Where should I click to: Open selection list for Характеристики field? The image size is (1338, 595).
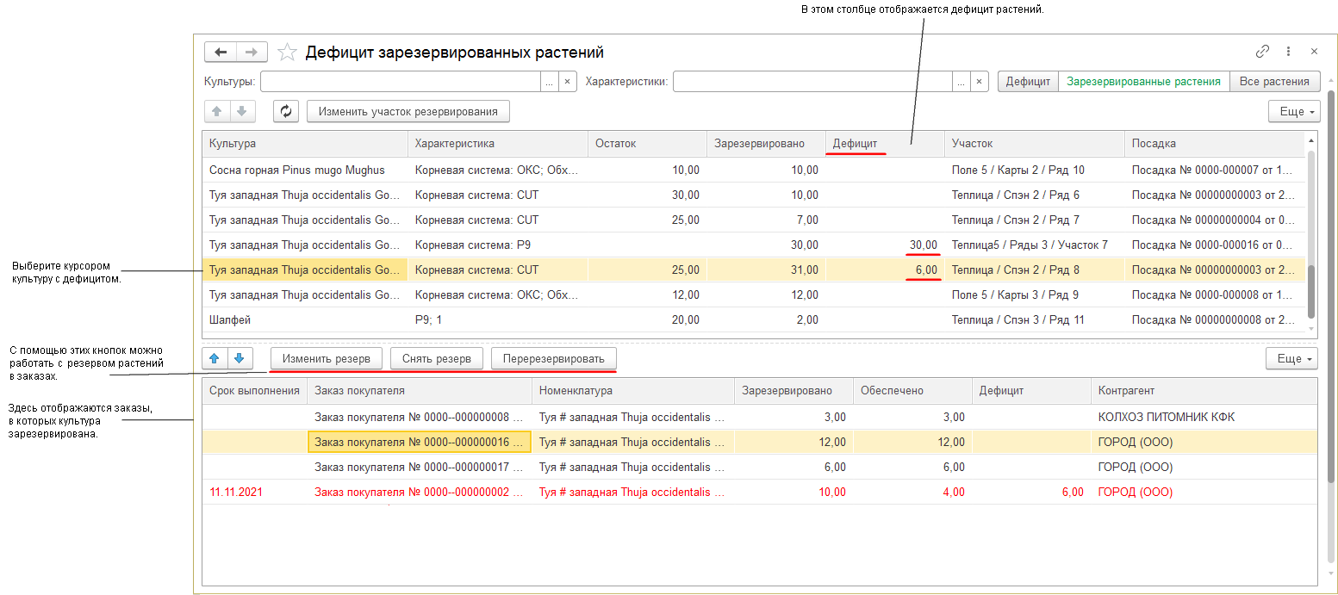point(961,82)
